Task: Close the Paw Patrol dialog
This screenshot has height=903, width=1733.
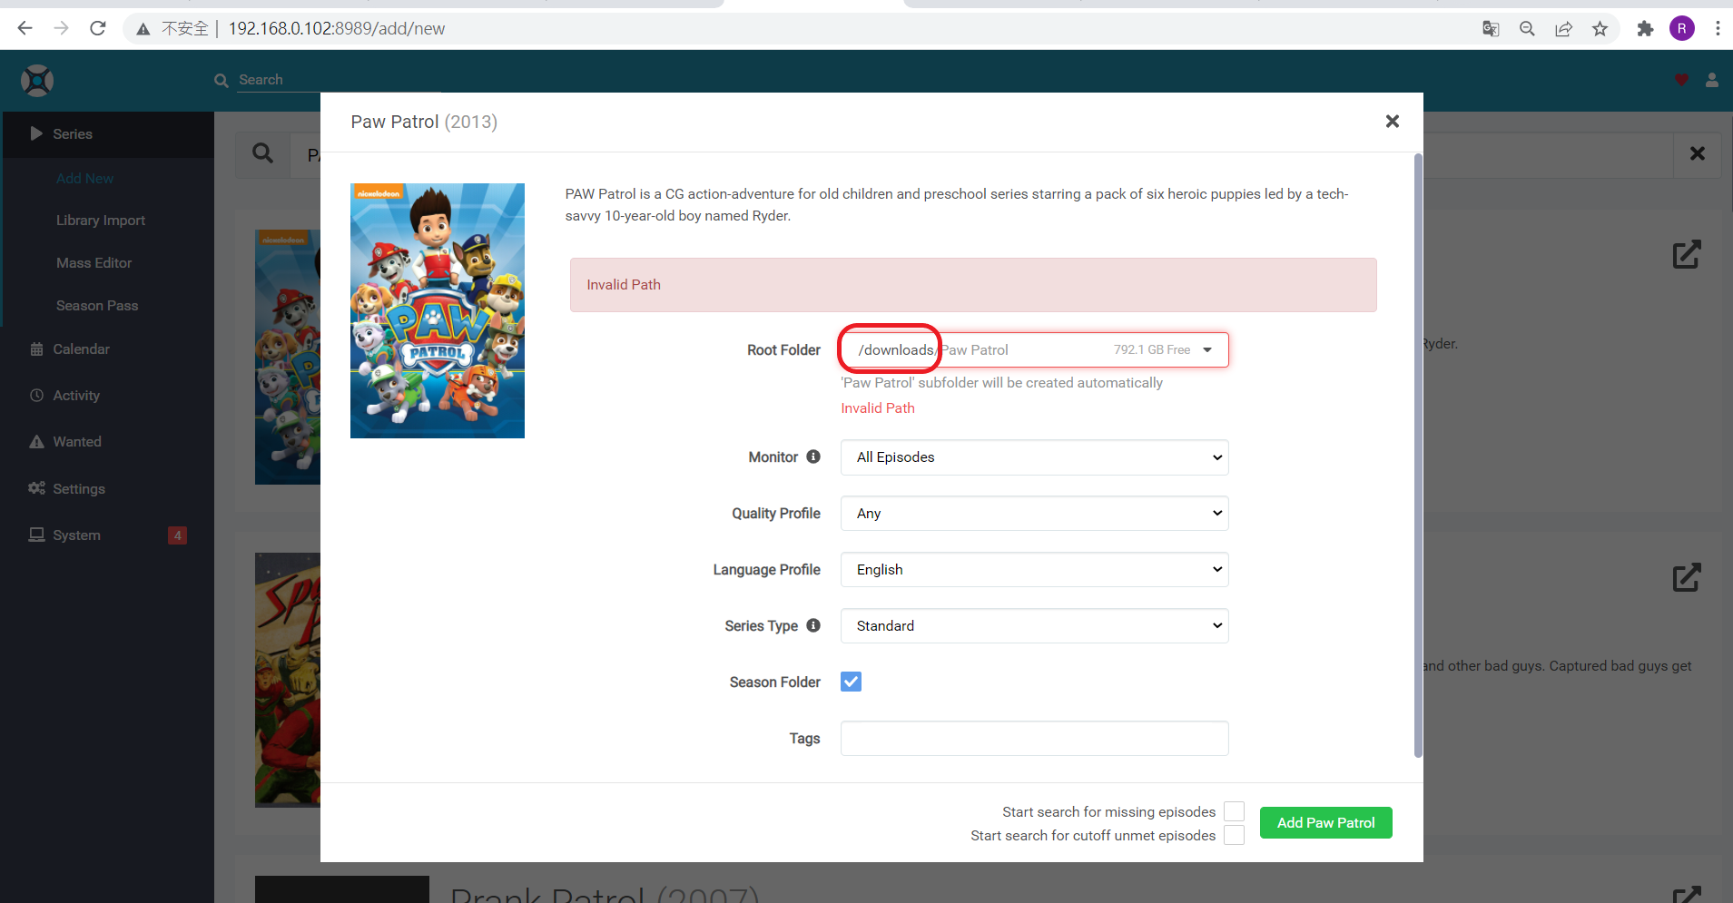Action: [x=1393, y=122]
